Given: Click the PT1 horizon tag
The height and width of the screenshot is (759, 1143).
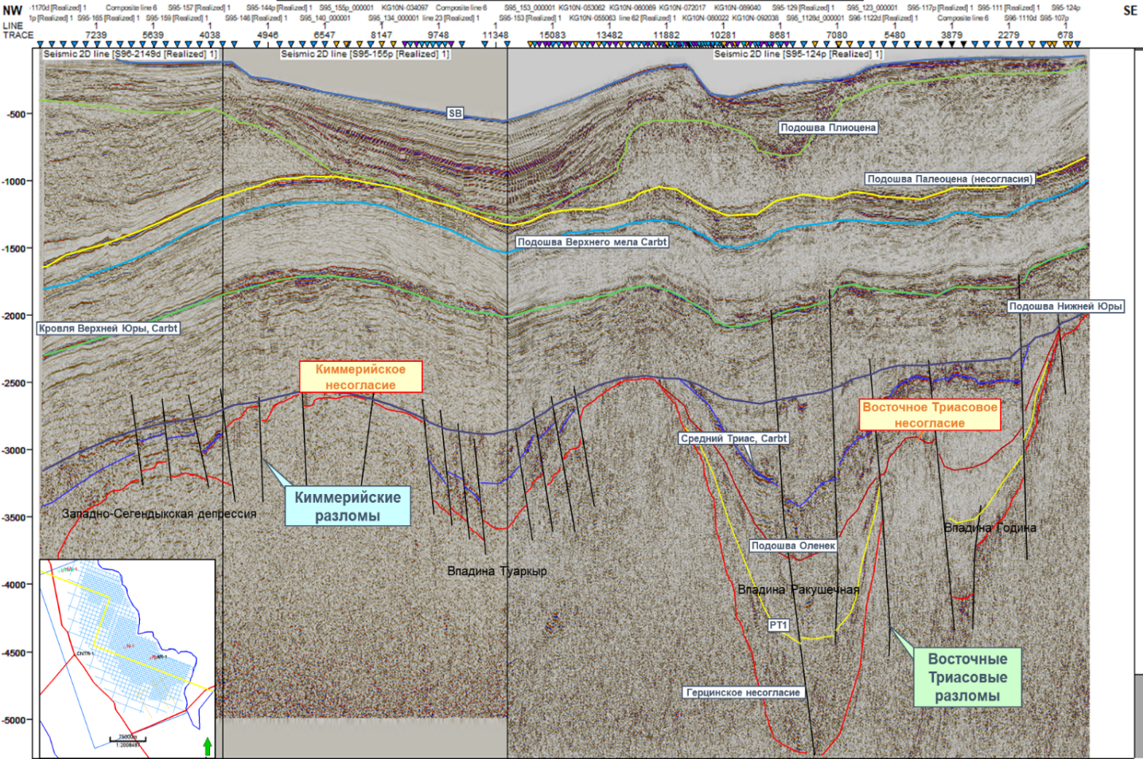Looking at the screenshot, I should point(778,625).
